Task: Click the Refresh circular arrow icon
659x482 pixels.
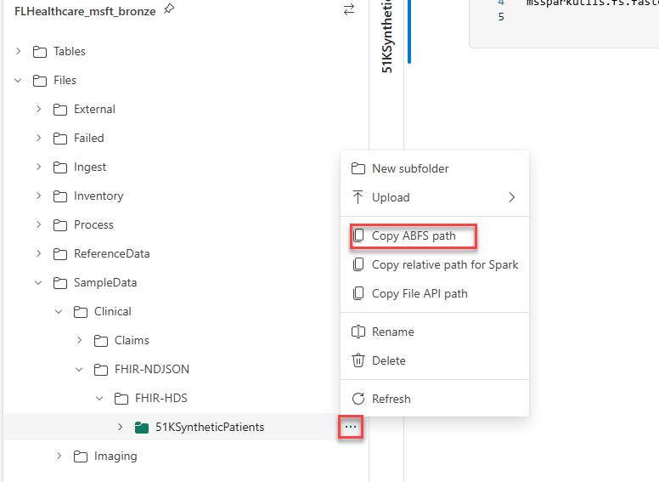Action: point(358,399)
